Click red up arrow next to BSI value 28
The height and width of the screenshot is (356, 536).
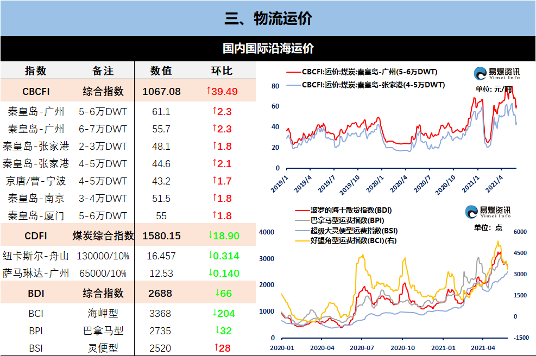click(216, 347)
